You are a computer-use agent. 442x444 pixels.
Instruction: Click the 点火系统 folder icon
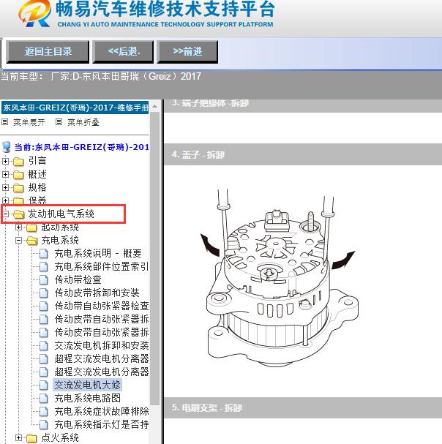point(31,438)
